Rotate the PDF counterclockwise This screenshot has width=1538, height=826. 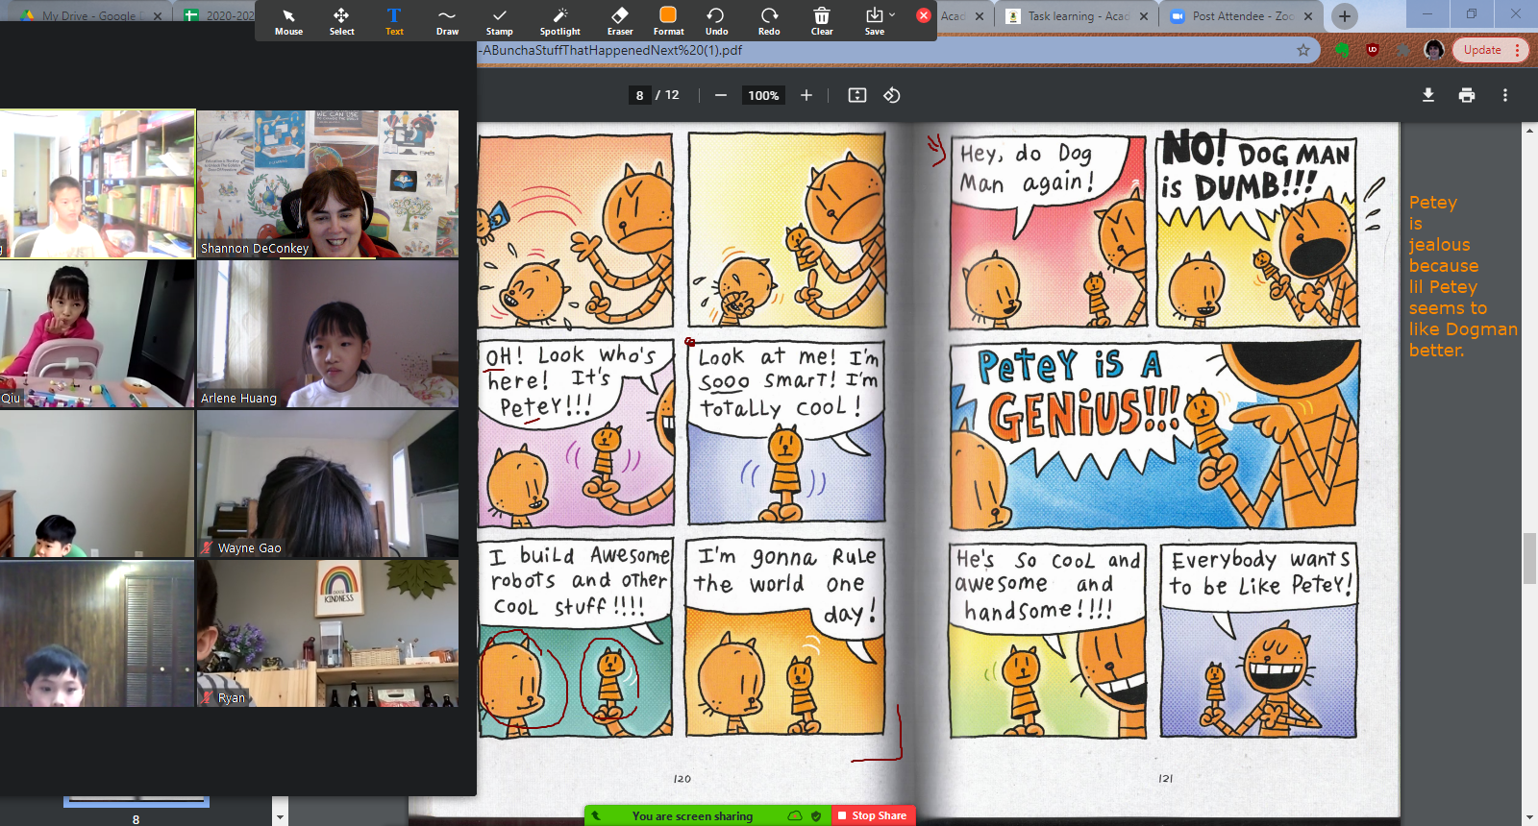coord(892,95)
